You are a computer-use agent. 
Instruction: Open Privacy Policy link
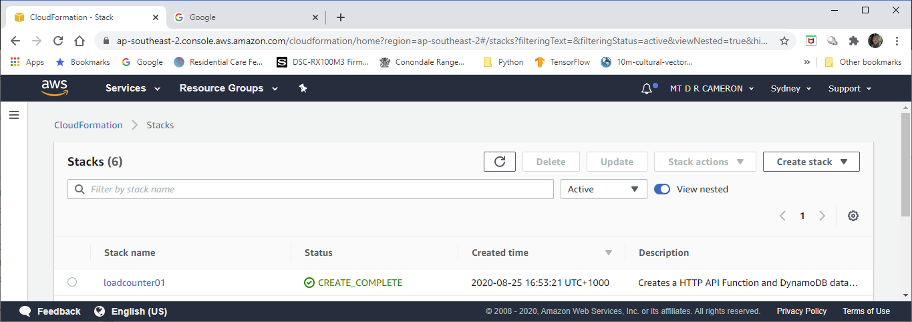[801, 311]
